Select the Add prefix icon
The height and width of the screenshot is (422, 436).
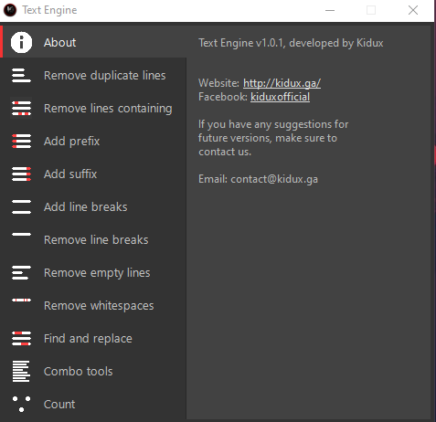point(21,141)
